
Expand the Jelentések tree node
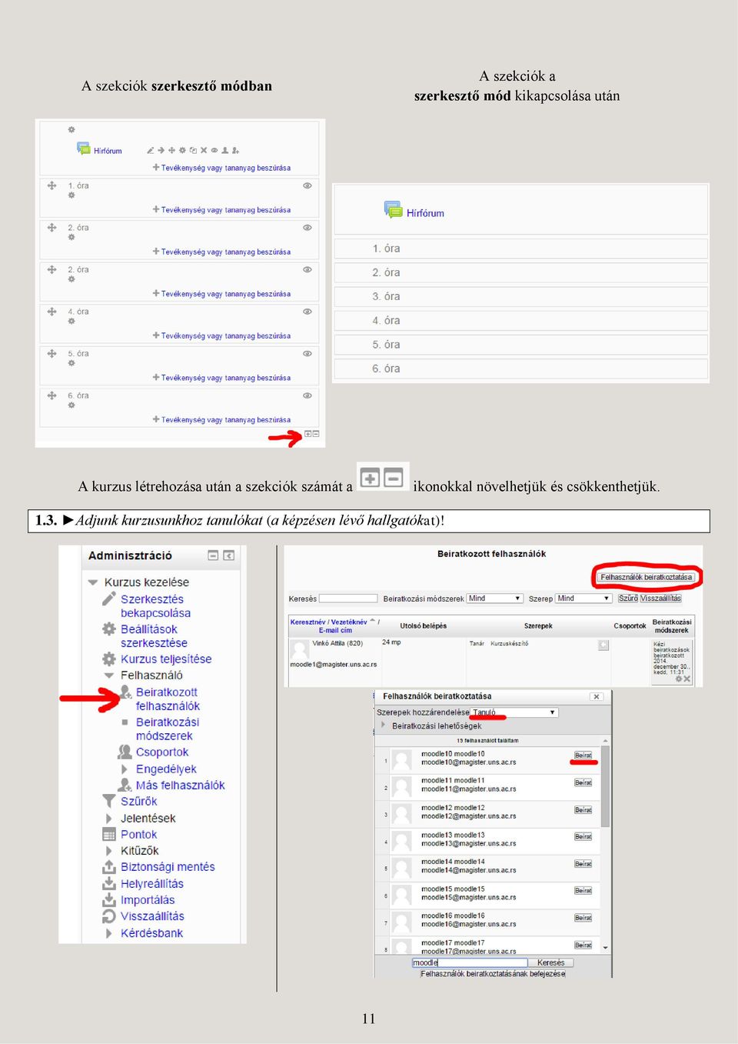pyautogui.click(x=109, y=818)
